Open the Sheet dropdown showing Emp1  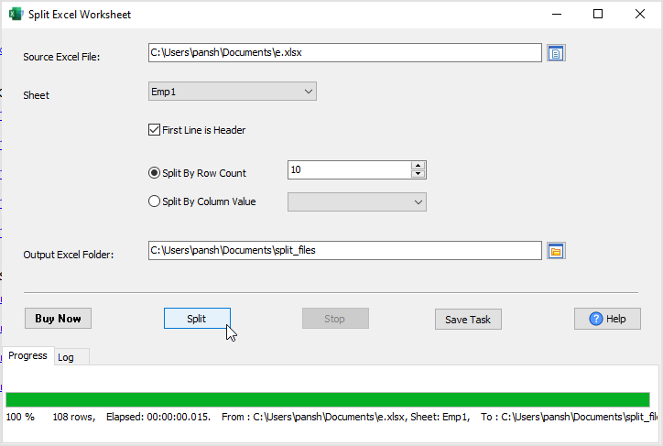point(232,92)
